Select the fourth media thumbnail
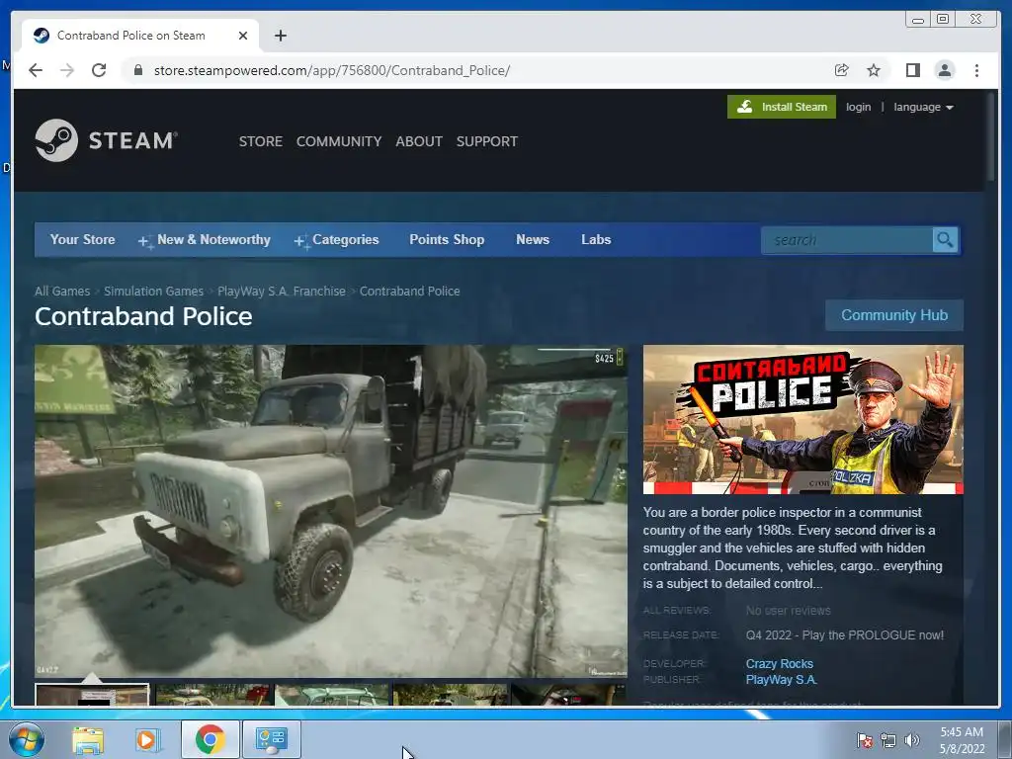 click(x=450, y=695)
